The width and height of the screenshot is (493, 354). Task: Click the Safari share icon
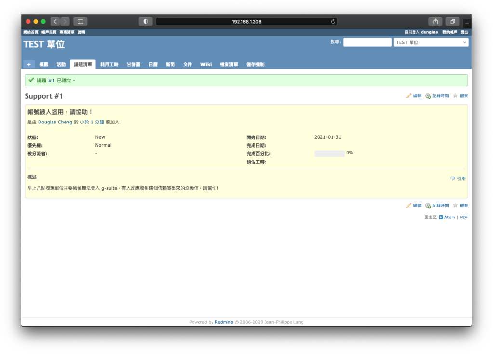(x=435, y=21)
